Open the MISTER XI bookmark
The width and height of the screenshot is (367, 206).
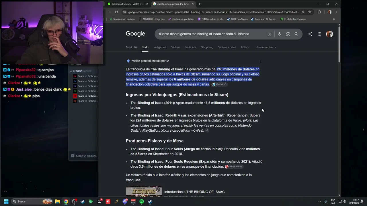pyautogui.click(x=152, y=19)
